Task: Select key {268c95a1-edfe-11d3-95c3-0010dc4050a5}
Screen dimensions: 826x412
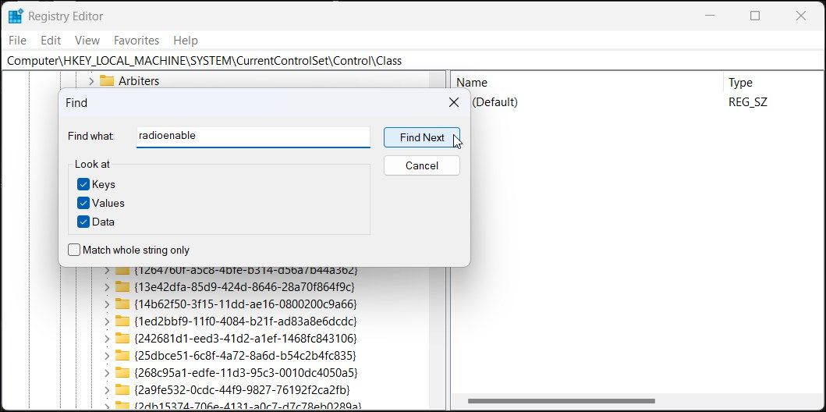Action: 246,372
